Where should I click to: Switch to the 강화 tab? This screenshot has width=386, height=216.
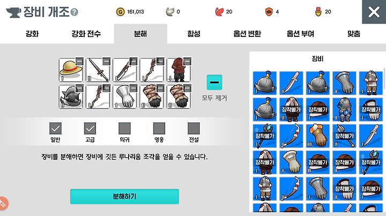coord(32,34)
